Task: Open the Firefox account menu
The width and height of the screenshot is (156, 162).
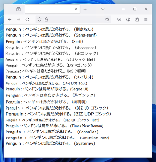Action: [128, 19]
